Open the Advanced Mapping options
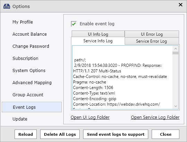Screen dimensions: 187x142 [x=32, y=83]
